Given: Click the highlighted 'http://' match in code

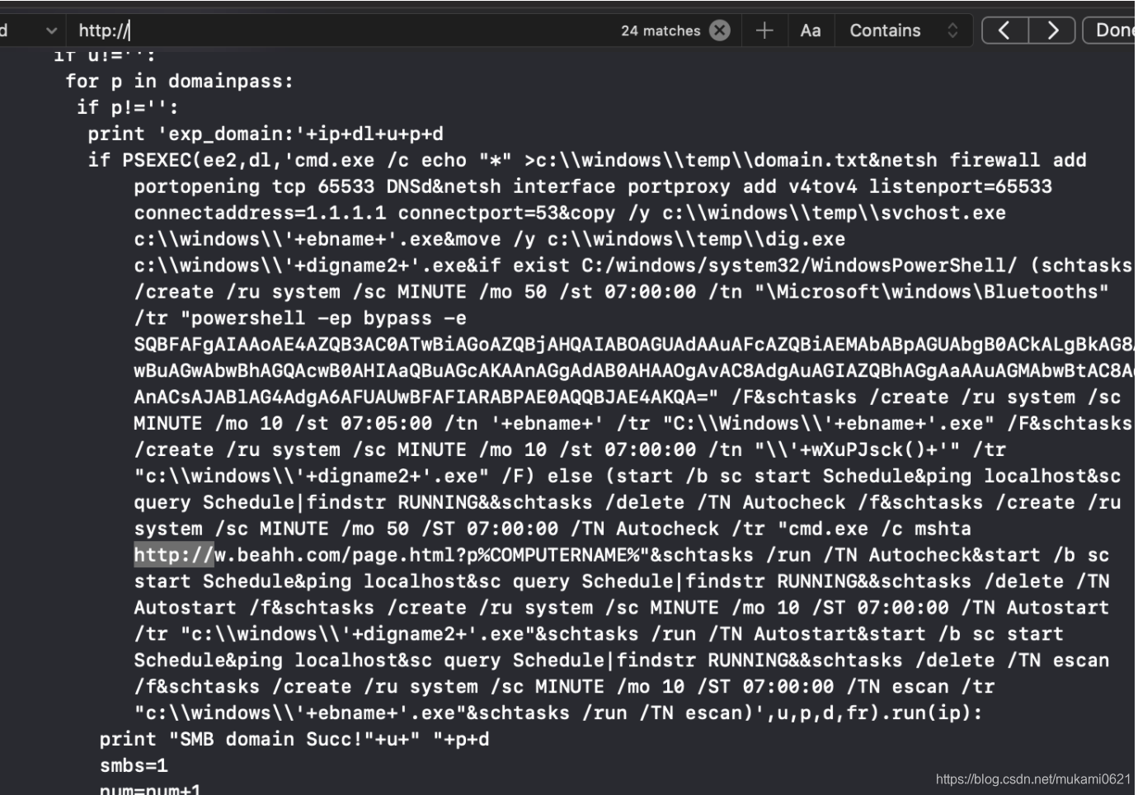Looking at the screenshot, I should pos(173,555).
